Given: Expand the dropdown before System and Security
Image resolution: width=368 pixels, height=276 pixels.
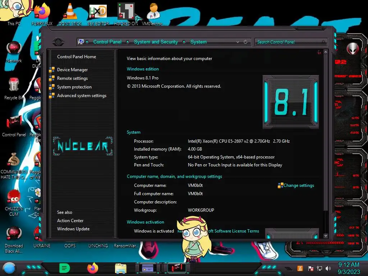Looking at the screenshot, I should (x=128, y=42).
